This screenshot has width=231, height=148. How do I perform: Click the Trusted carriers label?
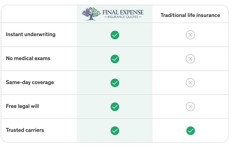point(25,130)
